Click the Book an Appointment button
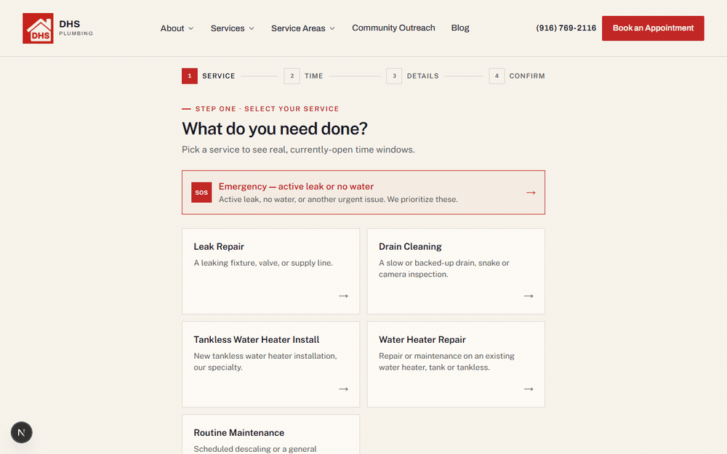727x454 pixels. point(653,28)
